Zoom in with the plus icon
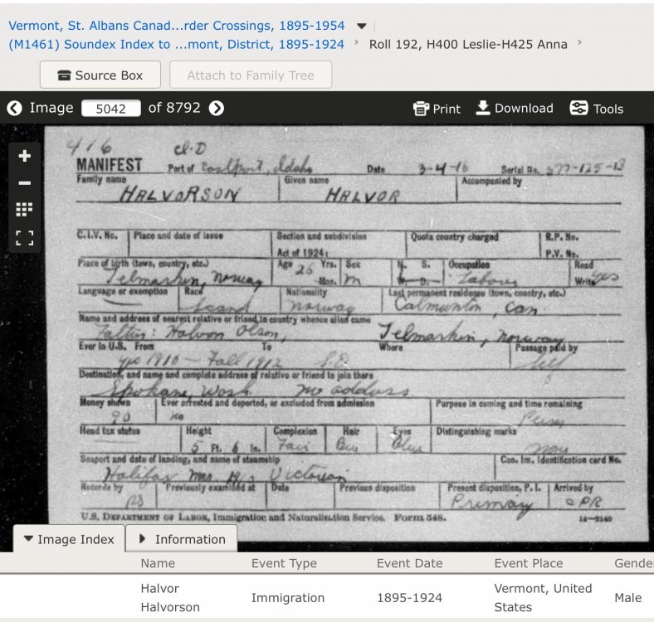 coord(25,156)
